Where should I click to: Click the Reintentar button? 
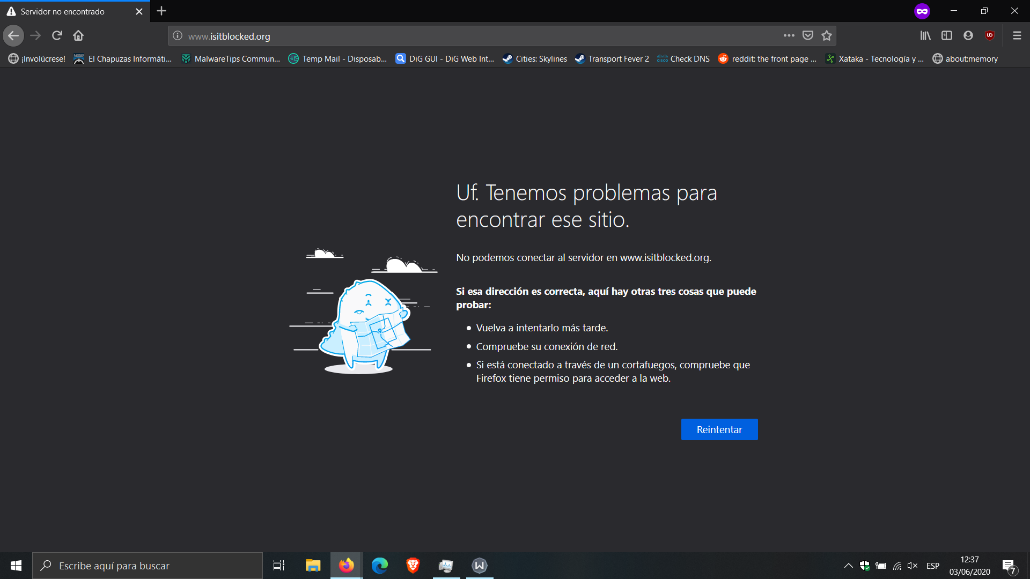point(719,429)
